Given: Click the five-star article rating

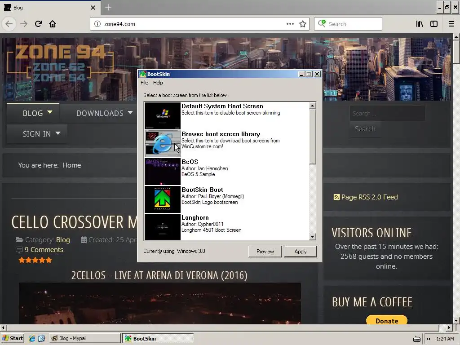Looking at the screenshot, I should [x=35, y=260].
